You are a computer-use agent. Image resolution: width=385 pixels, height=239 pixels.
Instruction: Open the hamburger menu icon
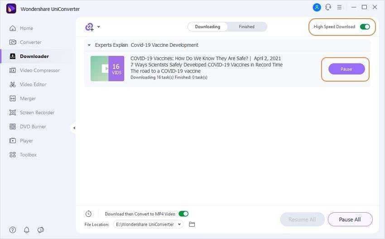click(x=340, y=7)
